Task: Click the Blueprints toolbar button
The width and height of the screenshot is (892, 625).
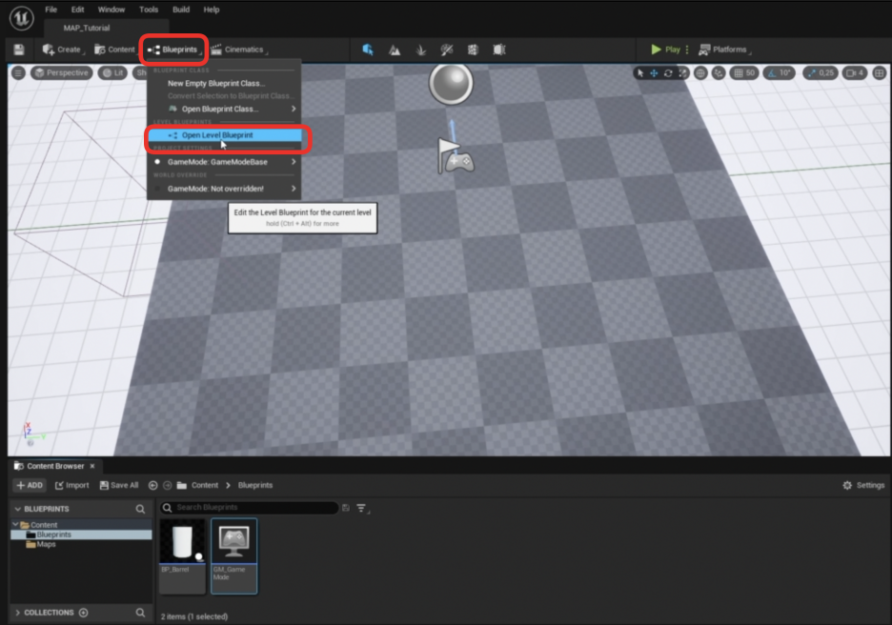Action: point(174,50)
